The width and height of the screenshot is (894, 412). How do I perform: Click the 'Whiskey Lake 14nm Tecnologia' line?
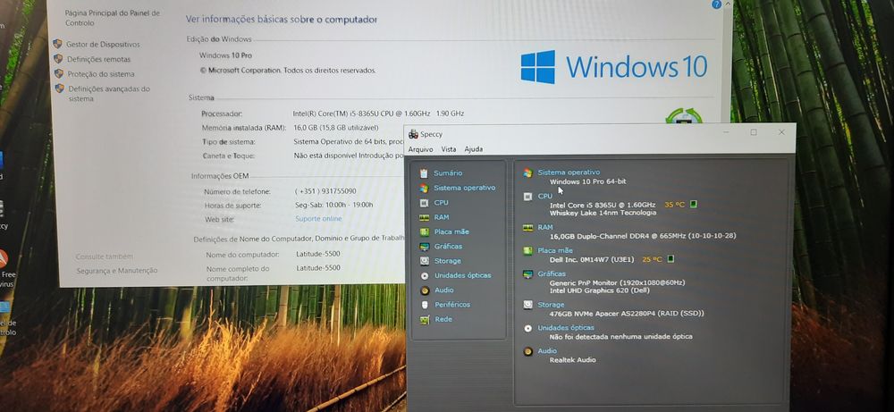click(603, 213)
